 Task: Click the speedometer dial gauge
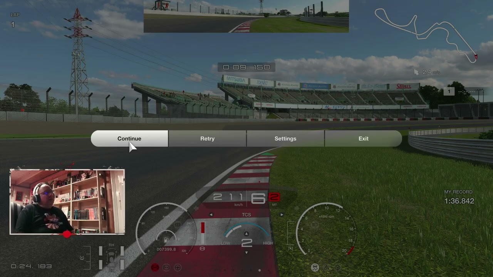pos(166,229)
